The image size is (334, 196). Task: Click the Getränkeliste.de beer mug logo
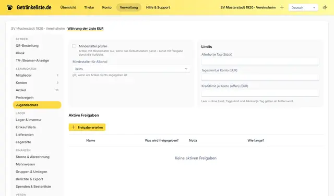(10, 7)
